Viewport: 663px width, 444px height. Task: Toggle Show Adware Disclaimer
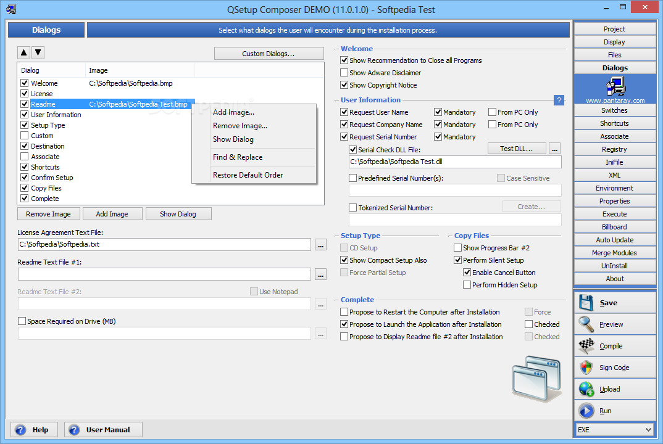pyautogui.click(x=344, y=73)
